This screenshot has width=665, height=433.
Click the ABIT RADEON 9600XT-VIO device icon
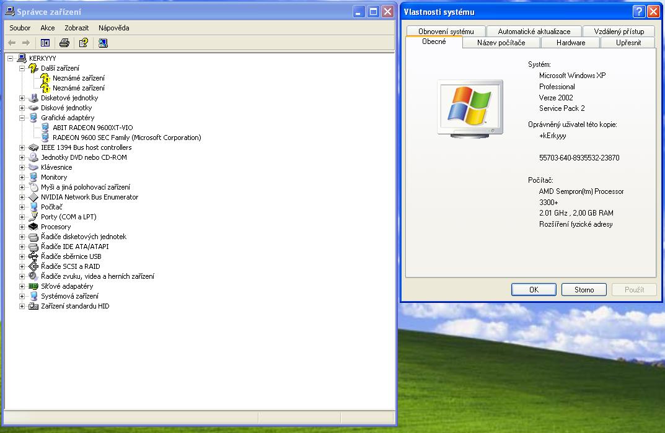[45, 128]
